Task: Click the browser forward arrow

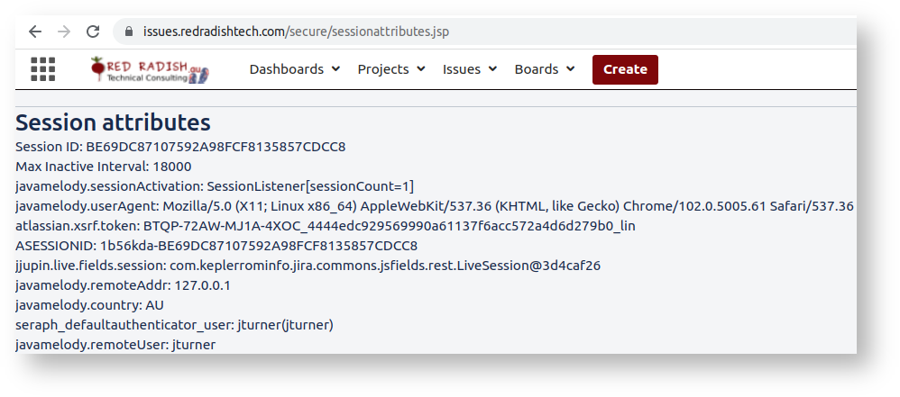Action: (64, 32)
